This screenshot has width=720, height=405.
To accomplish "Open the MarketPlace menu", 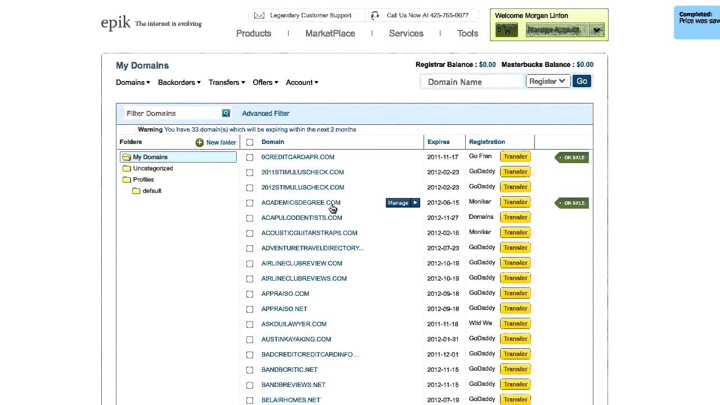I will (330, 33).
